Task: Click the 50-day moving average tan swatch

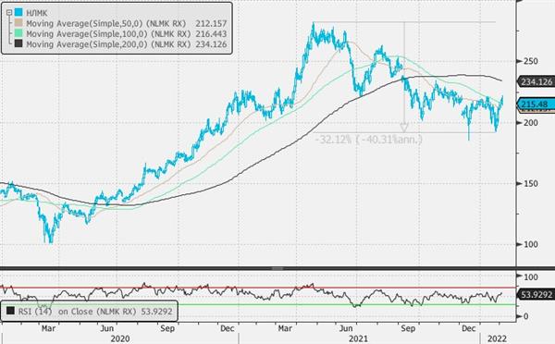Action: (18, 23)
